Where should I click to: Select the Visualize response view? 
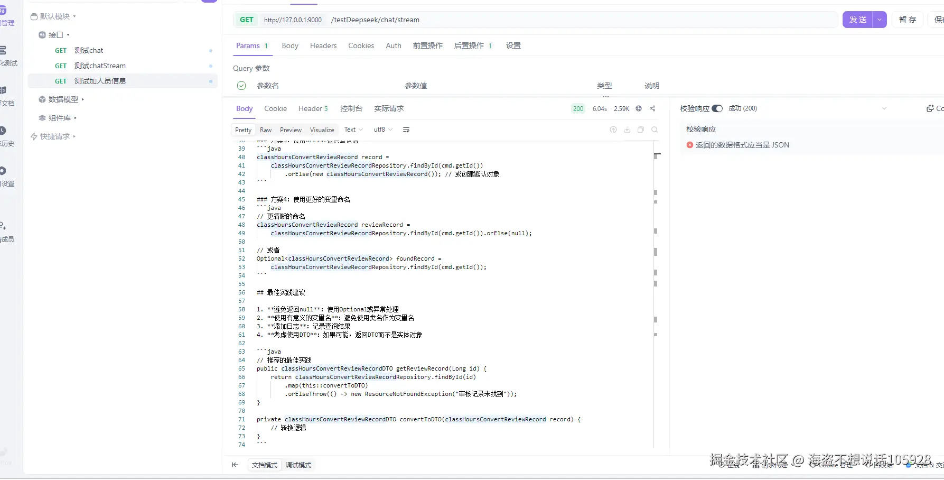tap(322, 130)
